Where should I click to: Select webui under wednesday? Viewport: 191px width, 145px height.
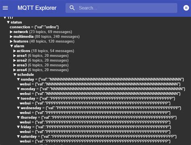[x=25, y=113]
